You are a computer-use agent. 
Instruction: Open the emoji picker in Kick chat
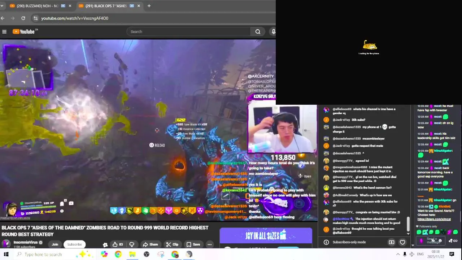[x=440, y=241]
